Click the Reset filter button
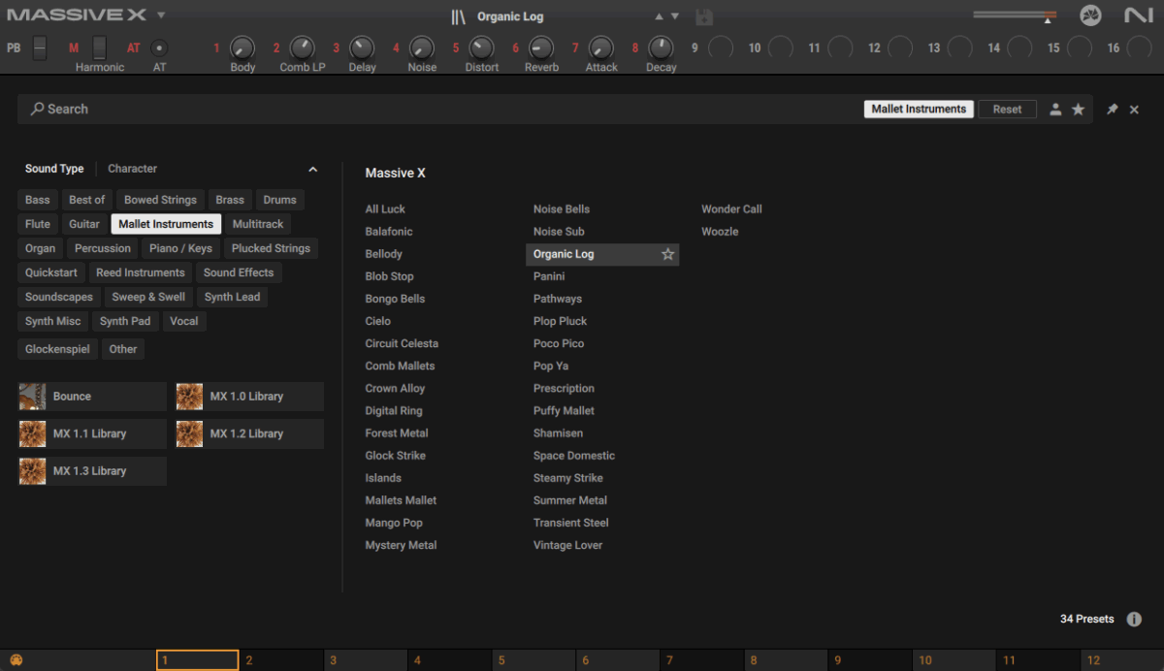The width and height of the screenshot is (1164, 671). point(1007,110)
